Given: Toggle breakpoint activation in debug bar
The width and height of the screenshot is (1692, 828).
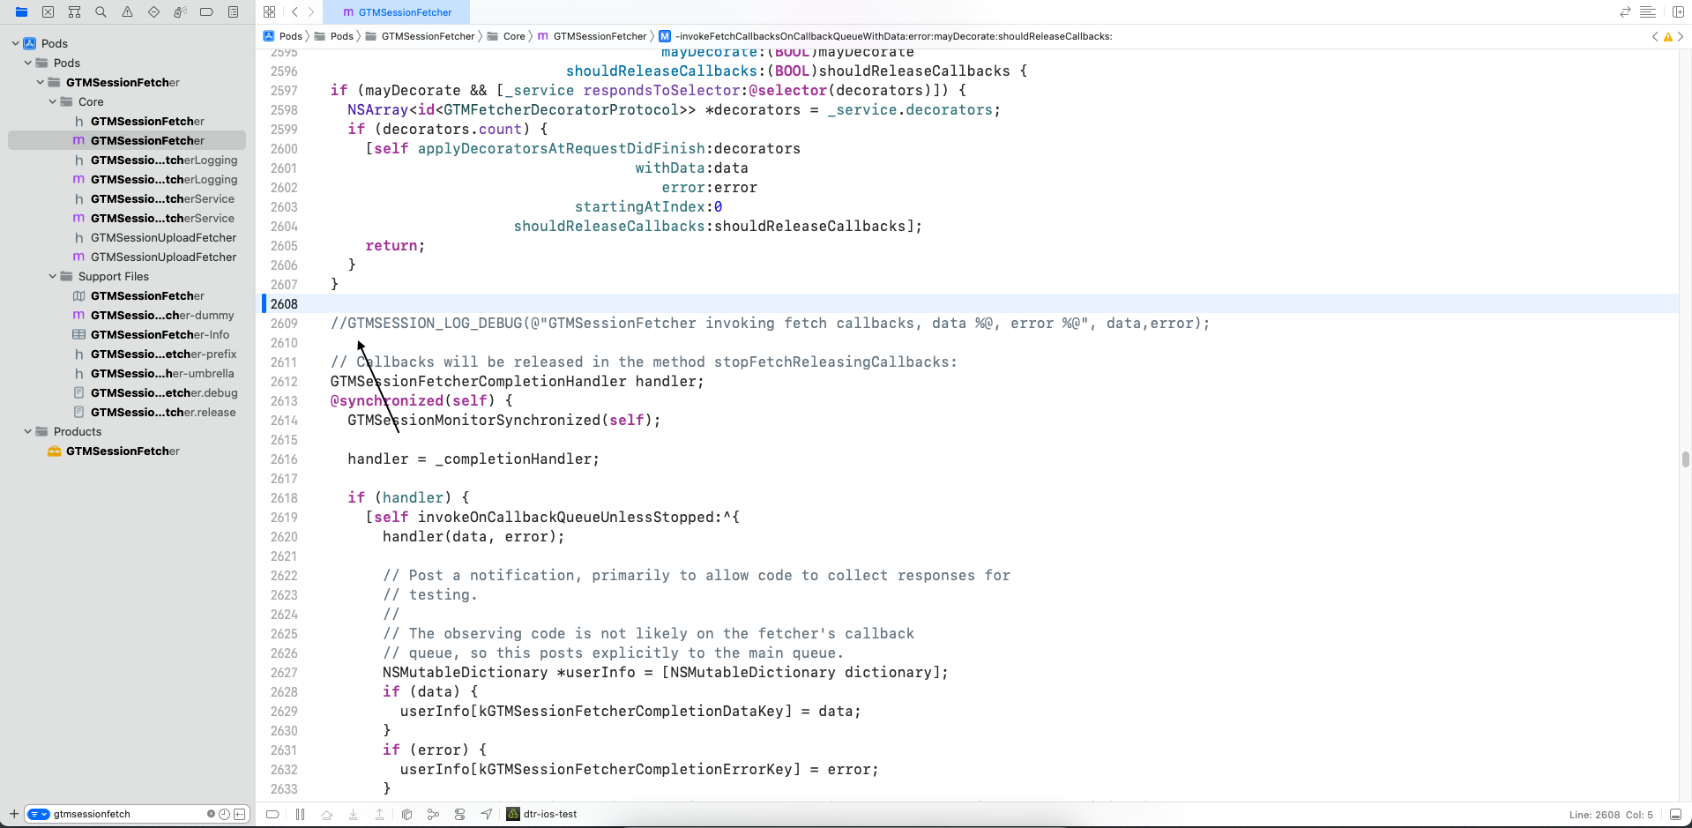Looking at the screenshot, I should pyautogui.click(x=272, y=814).
